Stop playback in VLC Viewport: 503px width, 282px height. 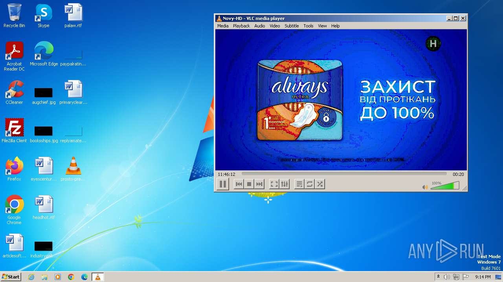click(x=249, y=184)
